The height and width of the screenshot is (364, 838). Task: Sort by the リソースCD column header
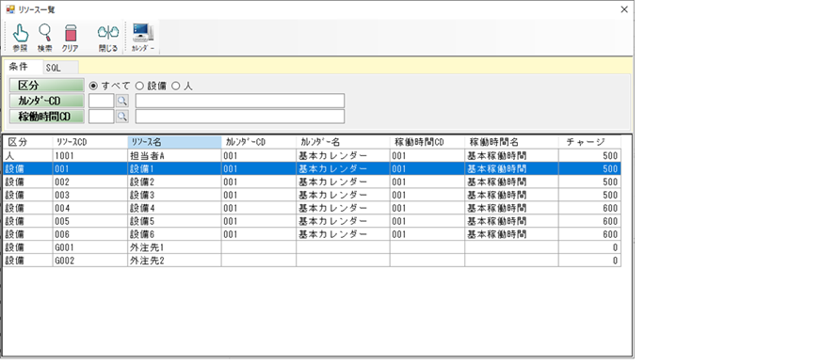(x=89, y=142)
